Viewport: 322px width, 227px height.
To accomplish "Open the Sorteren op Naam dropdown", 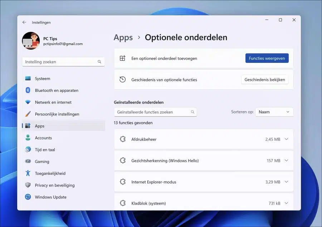I will (274, 112).
